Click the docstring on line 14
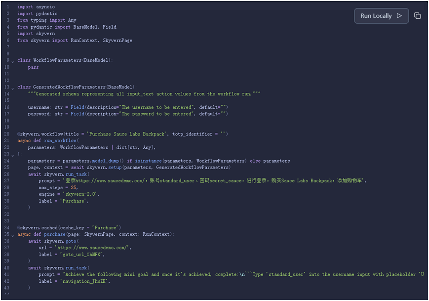The width and height of the screenshot is (429, 301). coord(144,94)
